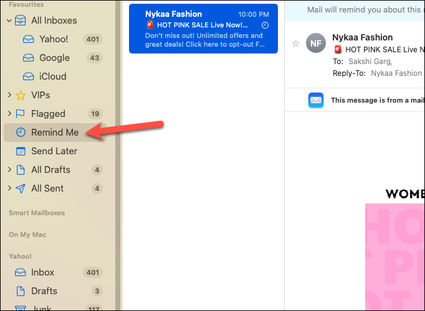Click the Inbox tray icon under Yahoo! account
This screenshot has height=311, width=425.
(x=21, y=272)
